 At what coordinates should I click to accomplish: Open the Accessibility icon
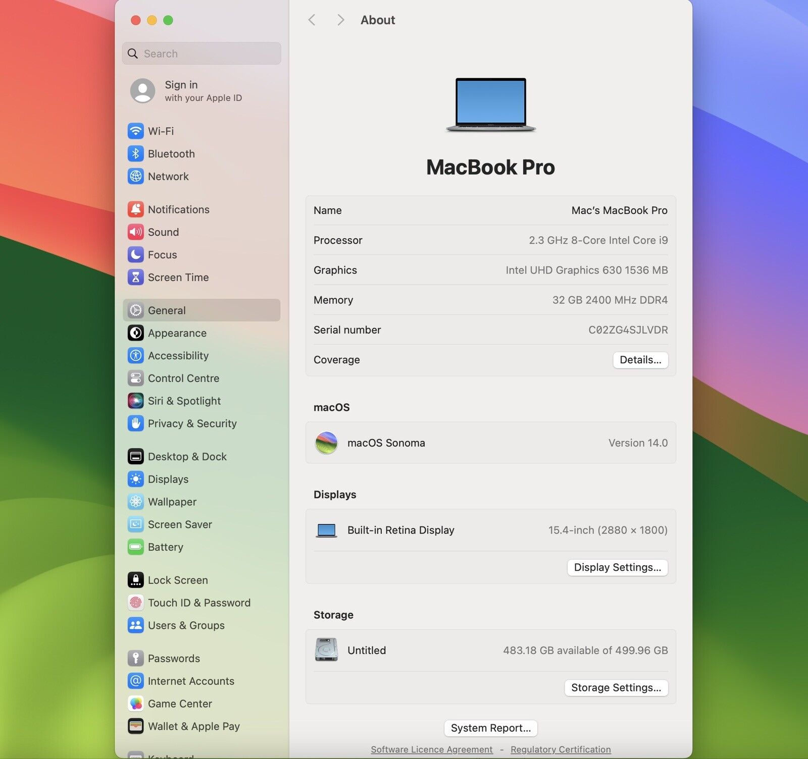pyautogui.click(x=135, y=356)
